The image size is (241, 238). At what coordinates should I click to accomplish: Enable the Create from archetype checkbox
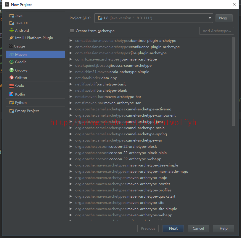[72, 31]
